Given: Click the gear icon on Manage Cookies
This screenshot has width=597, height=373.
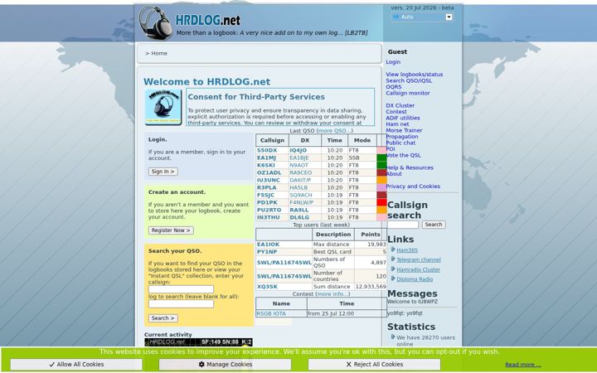Looking at the screenshot, I should point(201,364).
